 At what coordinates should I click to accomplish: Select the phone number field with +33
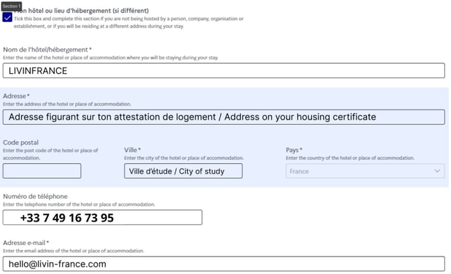click(x=102, y=218)
